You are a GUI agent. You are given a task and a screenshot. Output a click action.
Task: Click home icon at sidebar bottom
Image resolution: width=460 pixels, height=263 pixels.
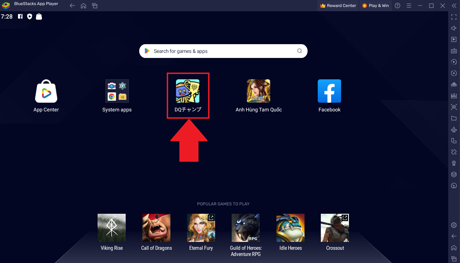454,248
